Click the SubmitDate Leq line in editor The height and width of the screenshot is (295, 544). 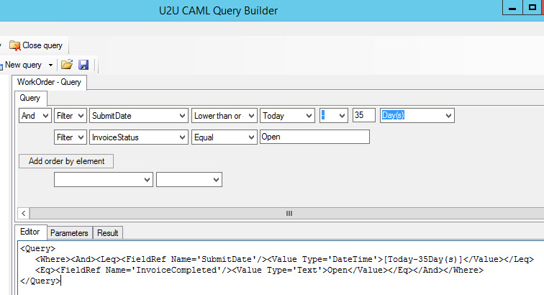point(284,259)
